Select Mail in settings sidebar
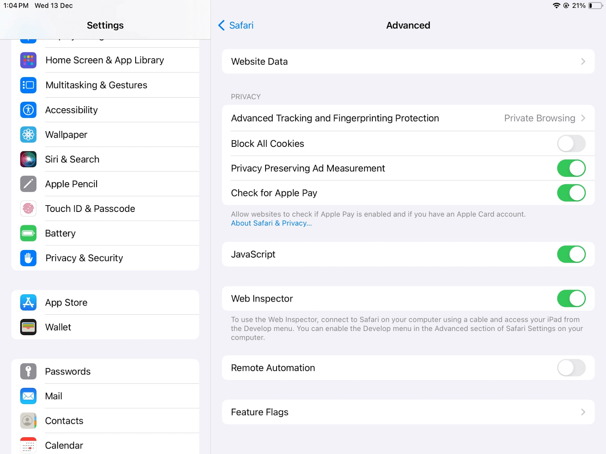This screenshot has height=454, width=606. click(x=54, y=396)
